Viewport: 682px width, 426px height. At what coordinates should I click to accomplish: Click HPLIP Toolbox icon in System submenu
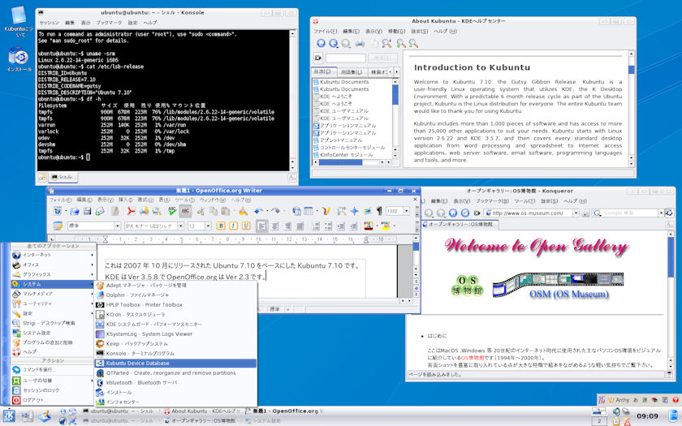click(100, 305)
